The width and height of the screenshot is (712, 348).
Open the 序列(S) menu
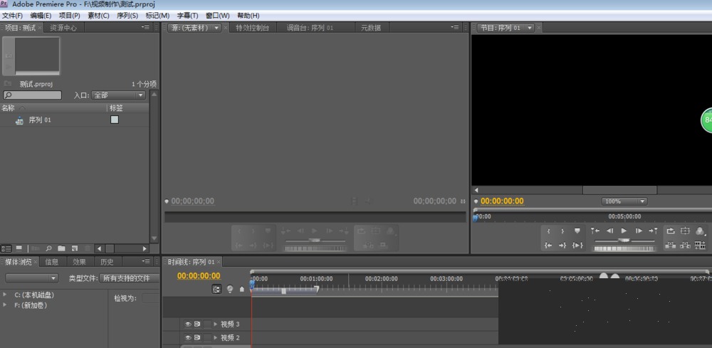pos(127,16)
